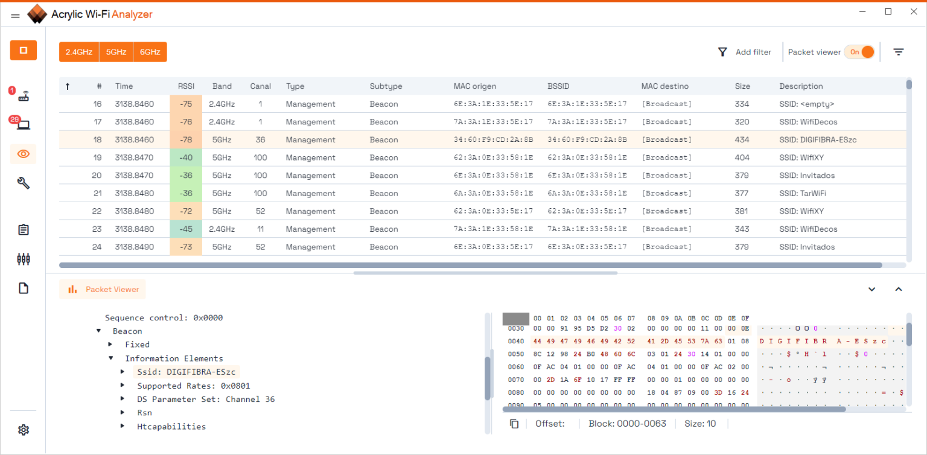Viewport: 927px width, 455px height.
Task: Stop the capture with the orange square button
Action: click(23, 50)
